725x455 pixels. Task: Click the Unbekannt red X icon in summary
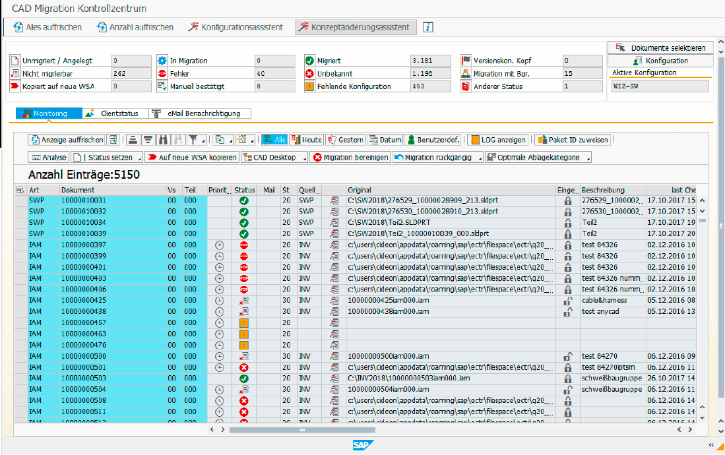(x=309, y=73)
